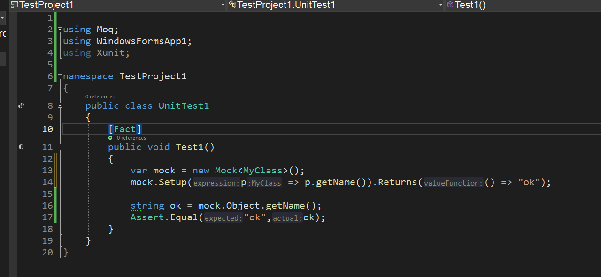Click the Fact attribute on line 10
The image size is (601, 277).
[125, 129]
